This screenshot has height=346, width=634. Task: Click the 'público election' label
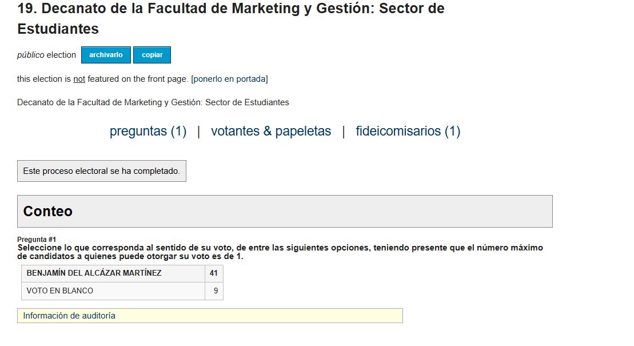(x=46, y=55)
